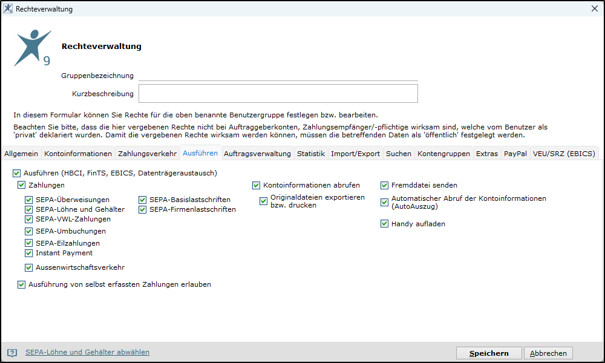Viewport: 605px width, 363px height.
Task: Click the help question mark icon
Action: point(12,353)
